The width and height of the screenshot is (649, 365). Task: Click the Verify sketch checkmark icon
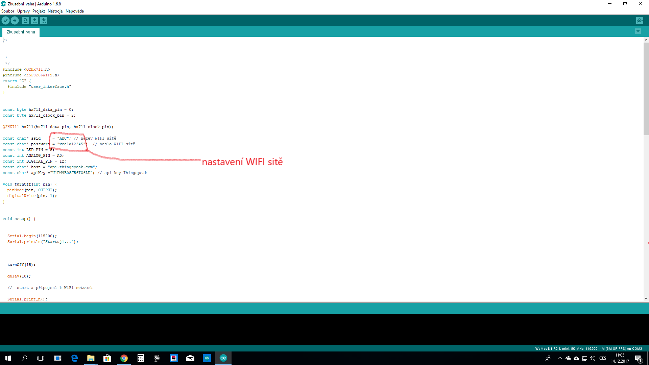coord(5,21)
